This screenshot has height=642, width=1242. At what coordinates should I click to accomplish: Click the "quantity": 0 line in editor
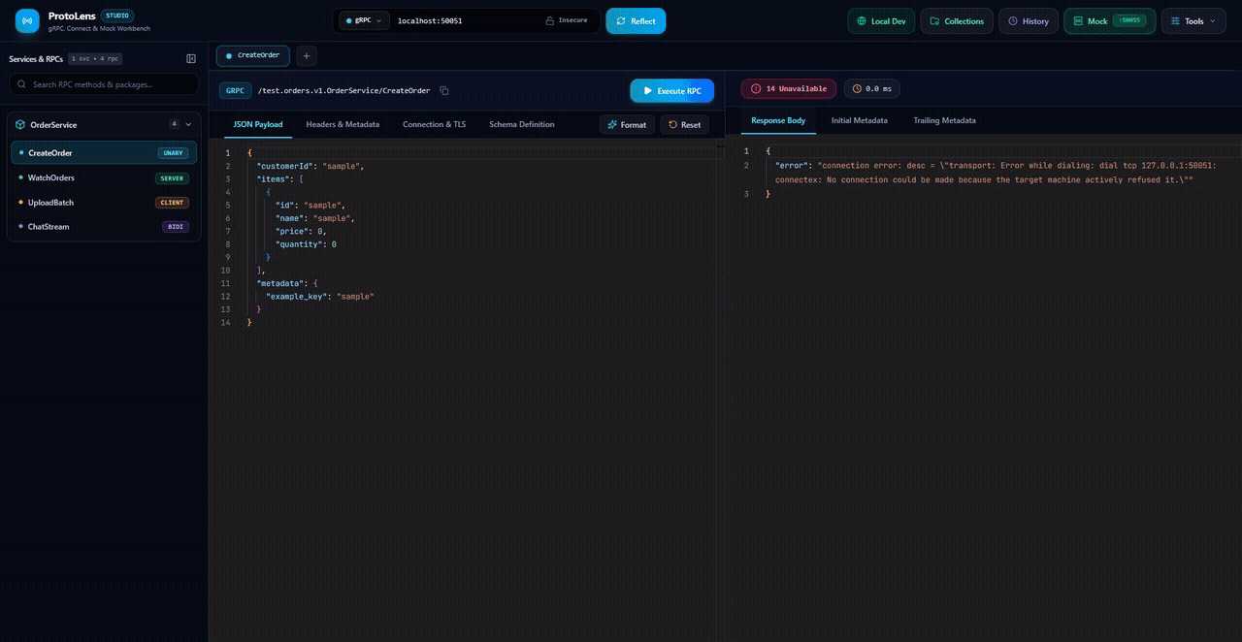(x=306, y=244)
